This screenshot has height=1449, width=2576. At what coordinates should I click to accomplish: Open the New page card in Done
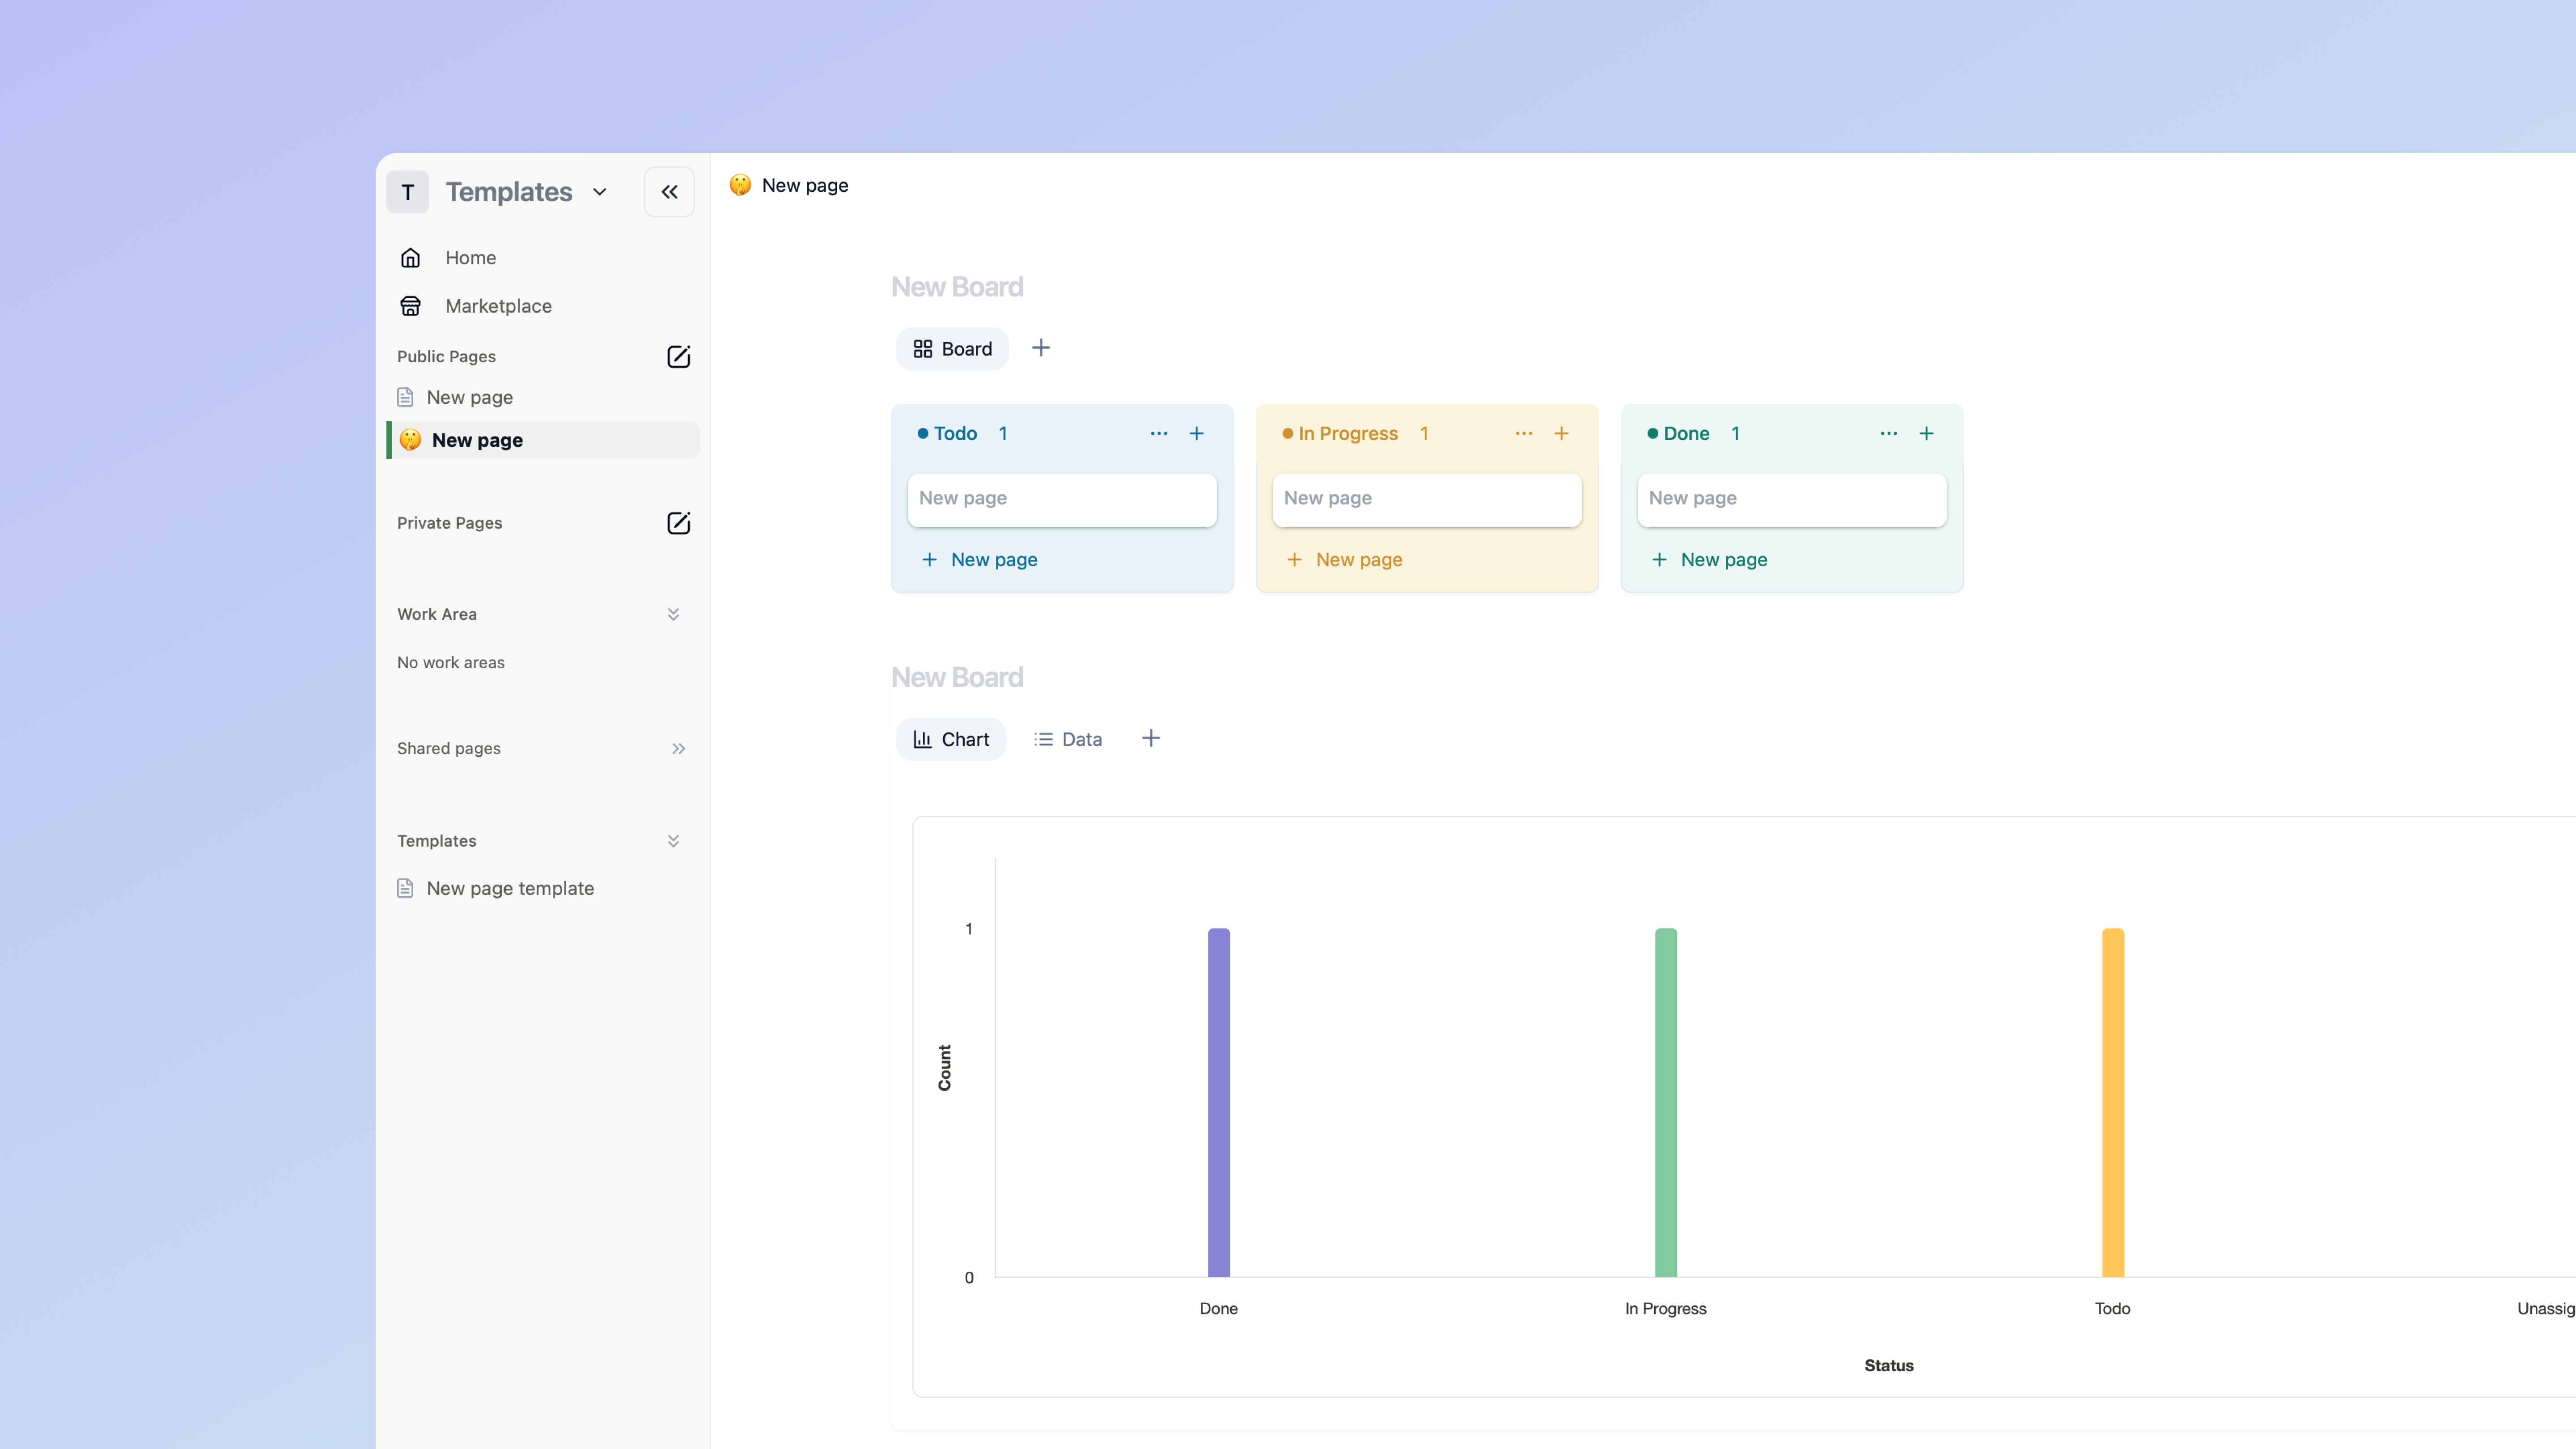tap(1791, 499)
